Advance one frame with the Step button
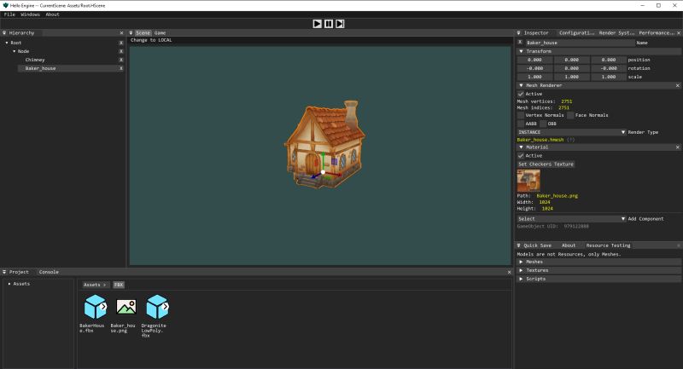 click(340, 24)
